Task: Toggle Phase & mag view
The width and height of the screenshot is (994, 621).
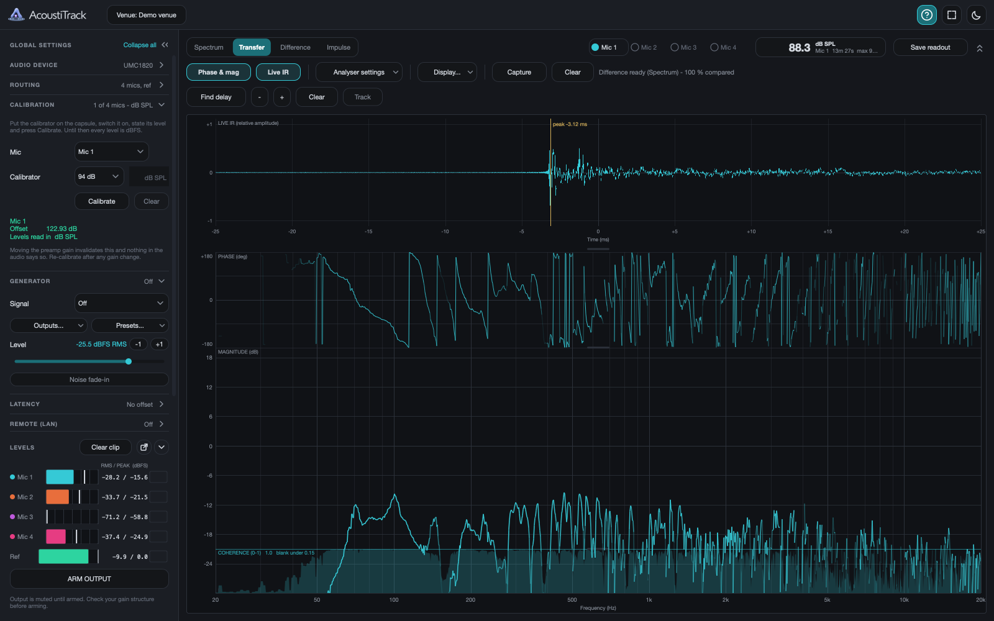Action: coord(219,72)
